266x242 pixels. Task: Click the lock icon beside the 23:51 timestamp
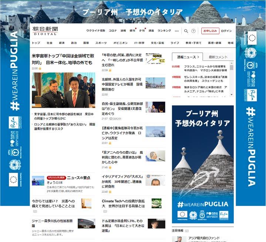pos(111,143)
